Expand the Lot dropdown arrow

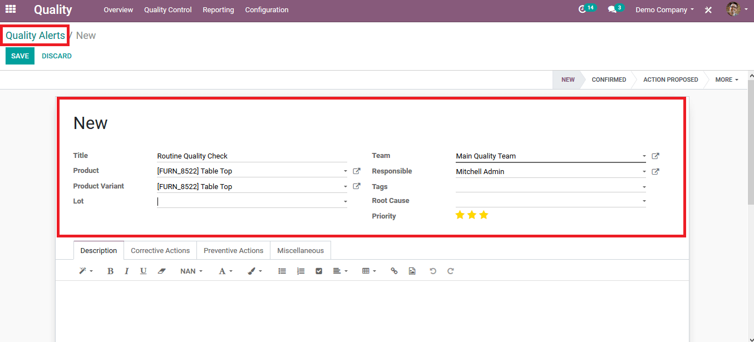[x=345, y=202]
